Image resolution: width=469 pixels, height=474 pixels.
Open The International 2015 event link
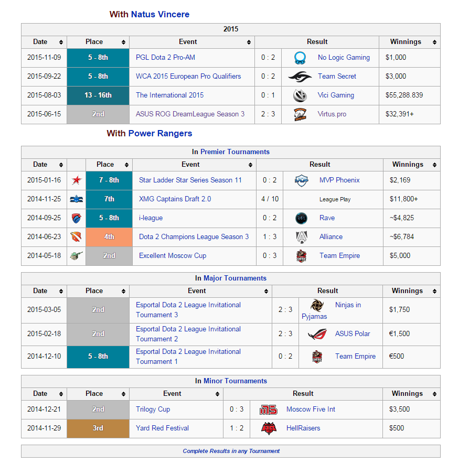pyautogui.click(x=169, y=95)
